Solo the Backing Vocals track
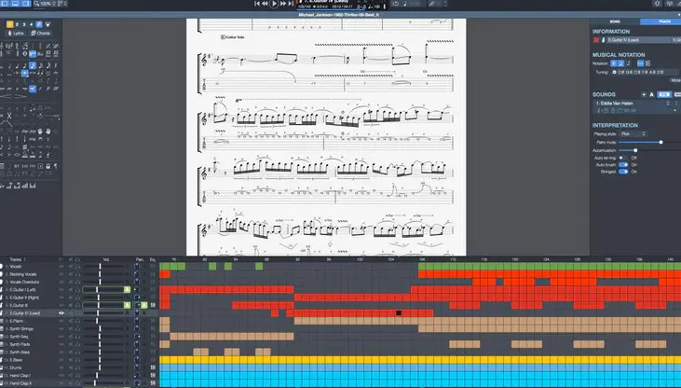681x388 pixels. (77, 274)
